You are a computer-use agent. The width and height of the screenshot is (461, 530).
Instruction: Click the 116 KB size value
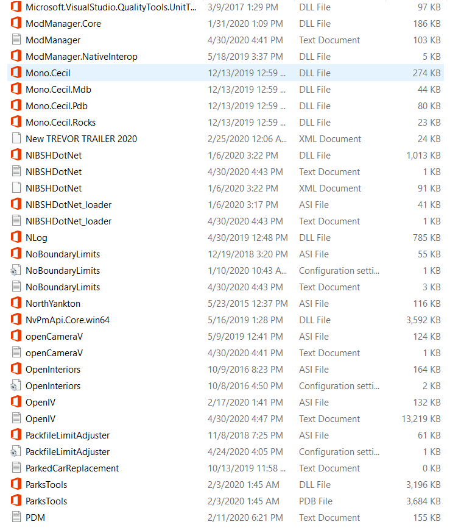coord(427,304)
